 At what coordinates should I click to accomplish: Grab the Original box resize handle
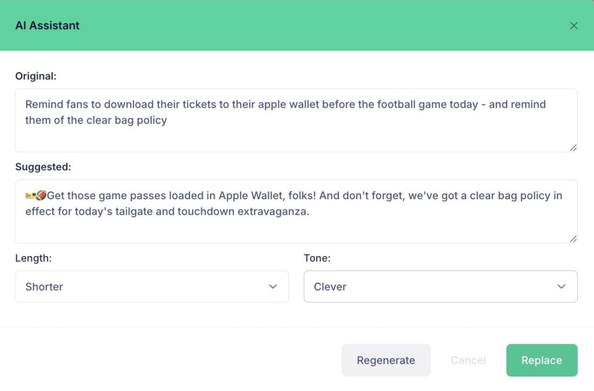point(573,148)
